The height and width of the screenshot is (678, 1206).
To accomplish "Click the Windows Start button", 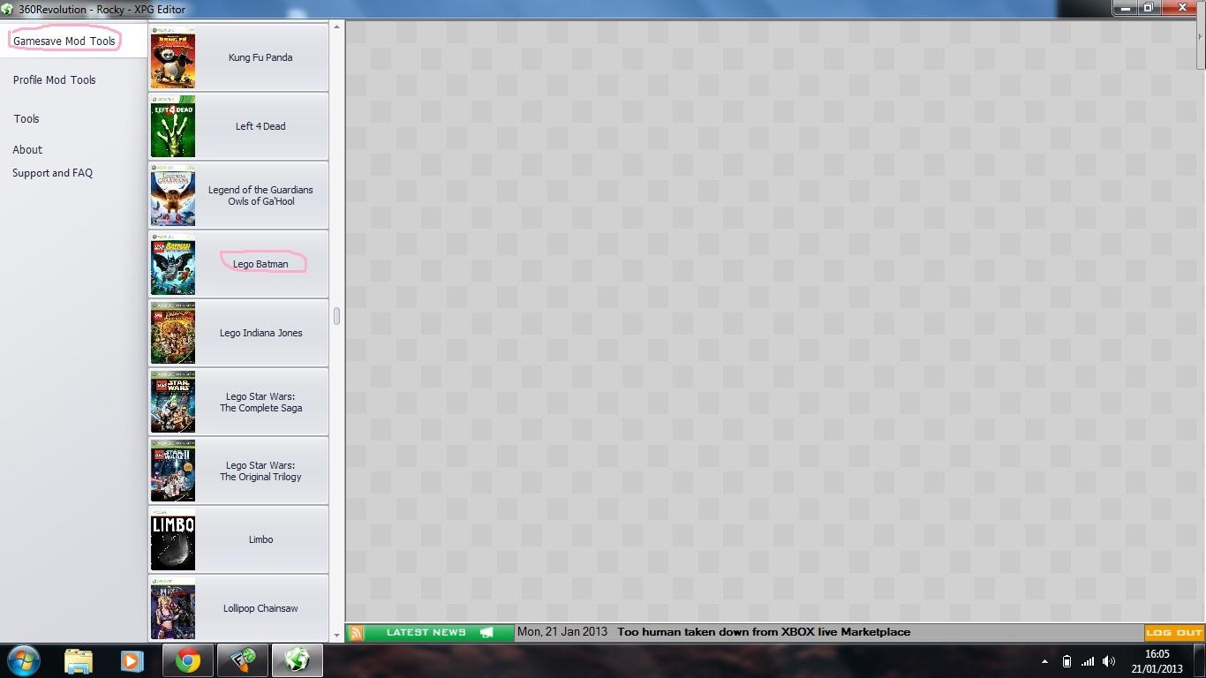I will point(23,660).
